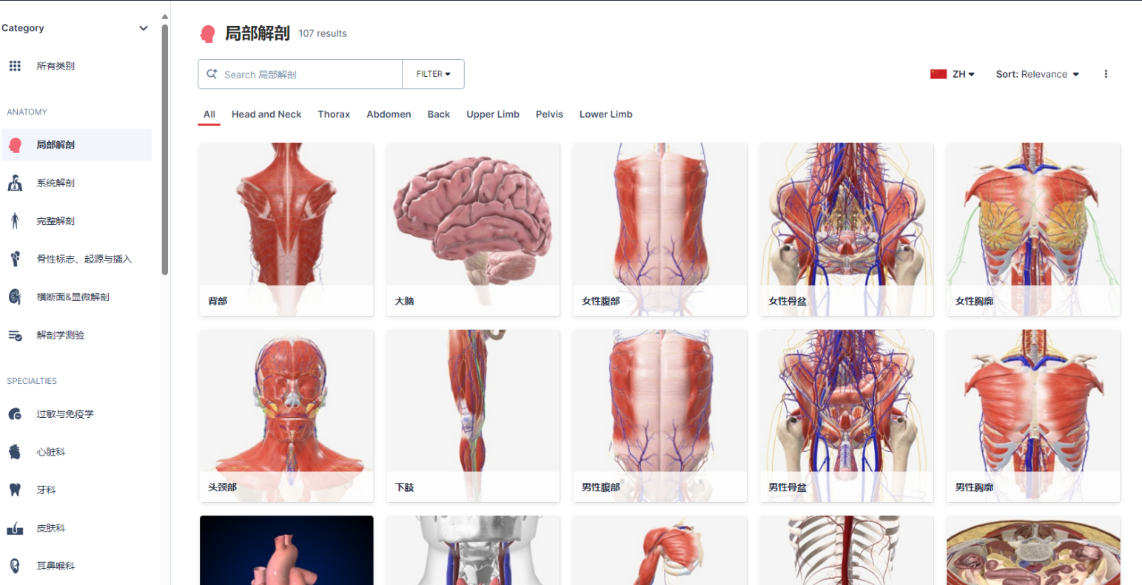Open the 大脑 brain model thumbnail
The width and height of the screenshot is (1142, 585).
pyautogui.click(x=473, y=222)
